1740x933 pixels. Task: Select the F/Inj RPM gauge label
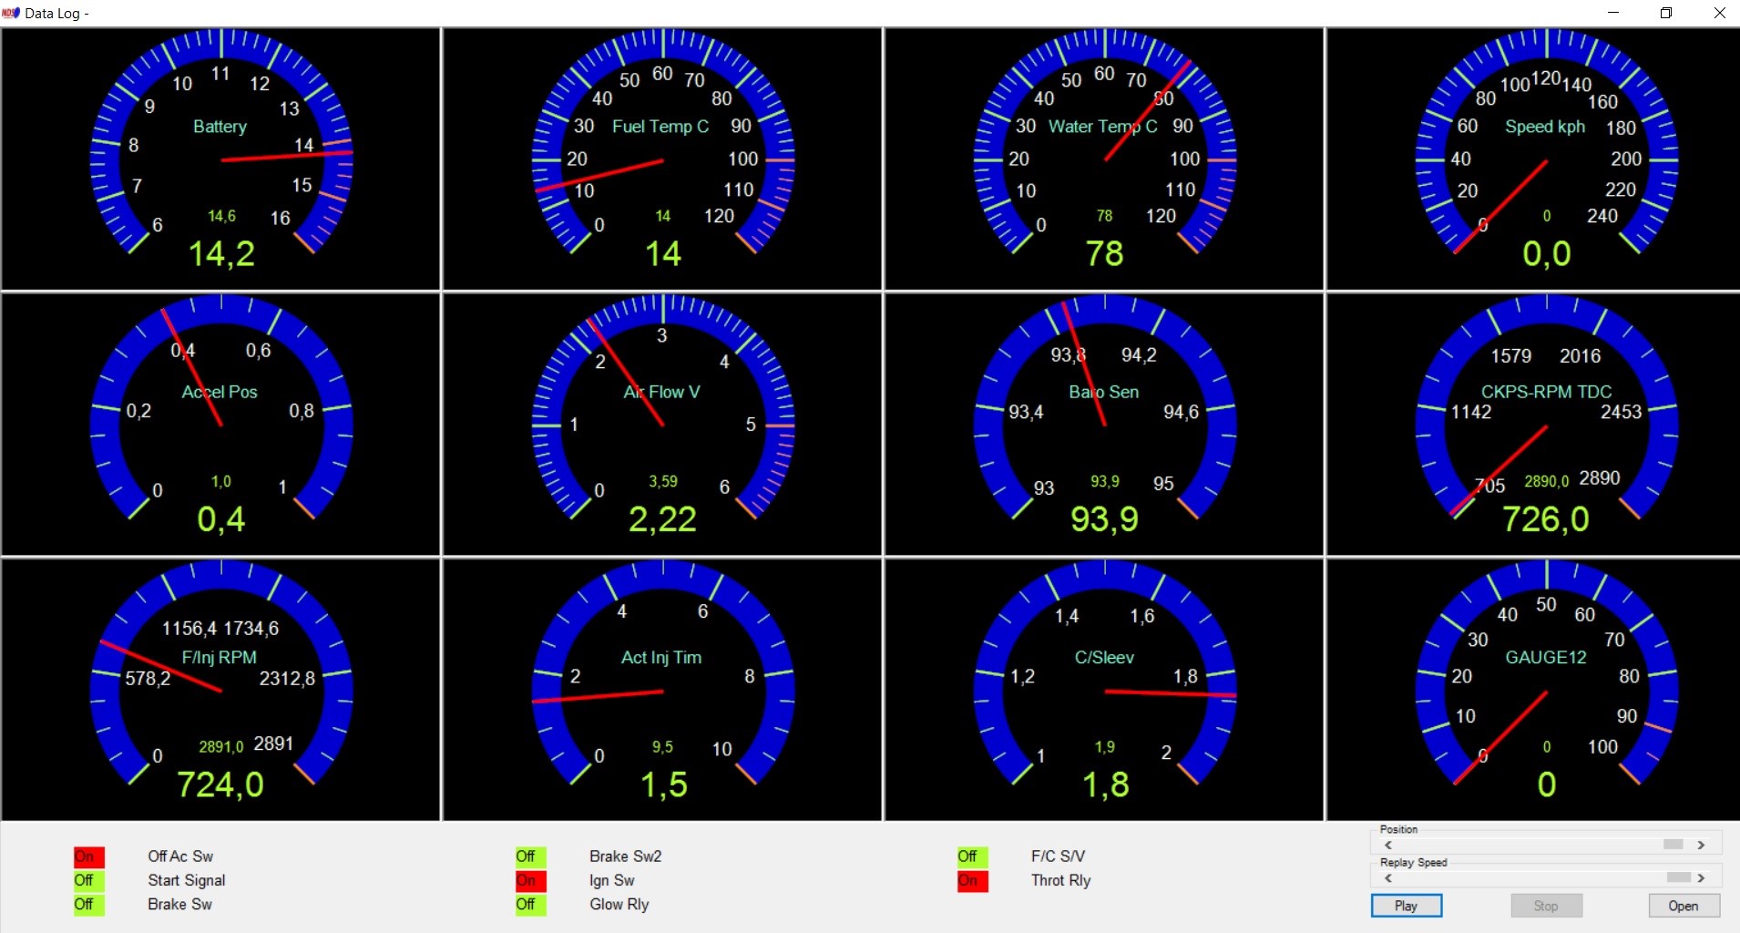pos(220,657)
